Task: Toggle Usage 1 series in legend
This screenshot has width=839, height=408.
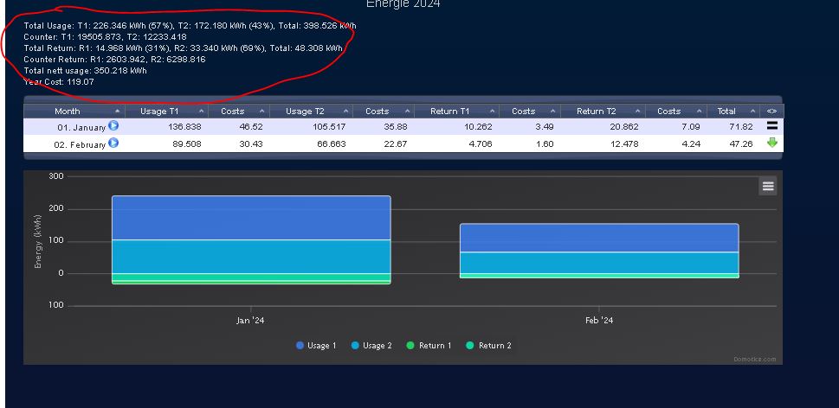Action: click(316, 346)
